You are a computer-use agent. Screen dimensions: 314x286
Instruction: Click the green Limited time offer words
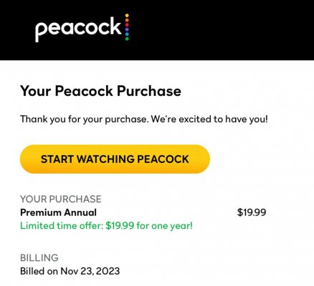pyautogui.click(x=62, y=225)
